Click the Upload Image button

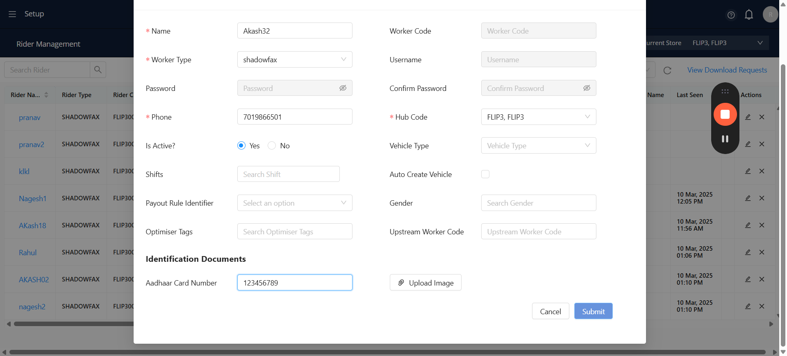coord(425,283)
